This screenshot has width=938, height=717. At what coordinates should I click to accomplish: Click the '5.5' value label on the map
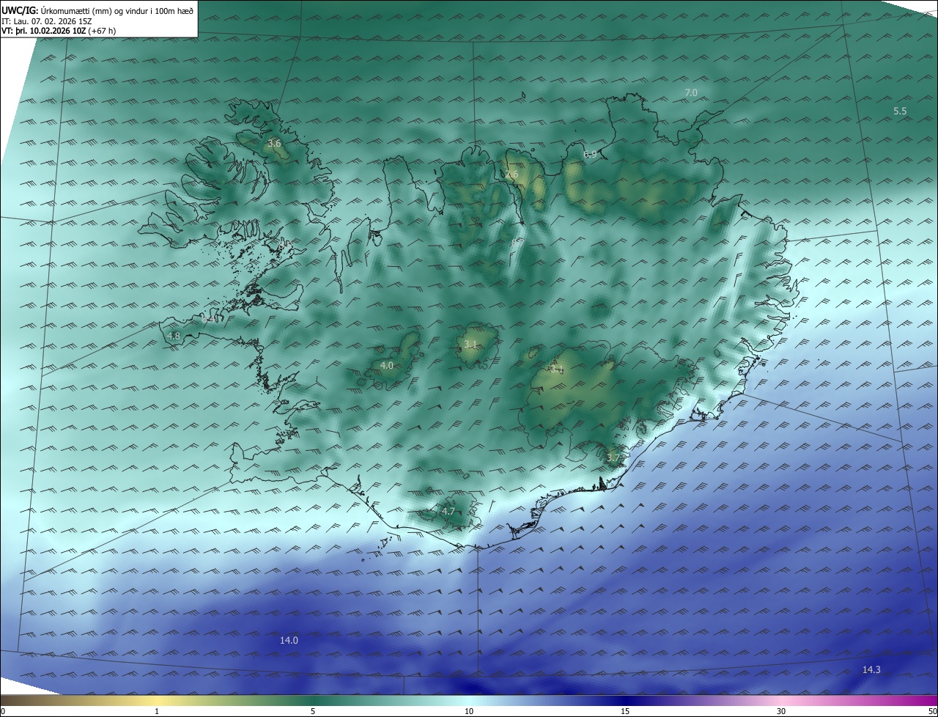[900, 111]
